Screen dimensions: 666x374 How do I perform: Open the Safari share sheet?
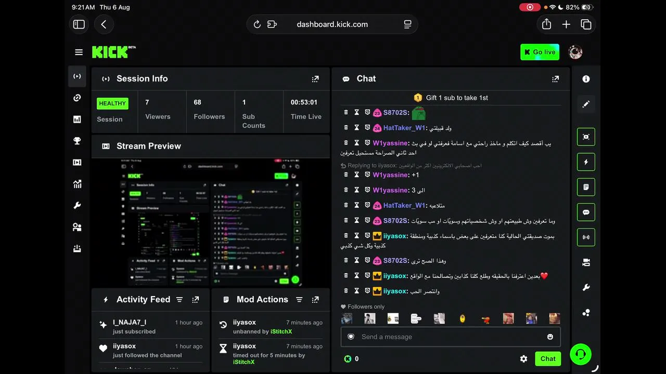(x=546, y=24)
